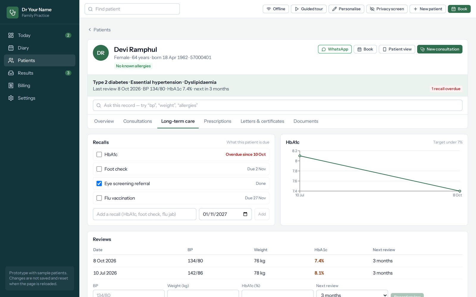Tick the HbA1c recall checkbox
The height and width of the screenshot is (297, 476).
click(99, 154)
